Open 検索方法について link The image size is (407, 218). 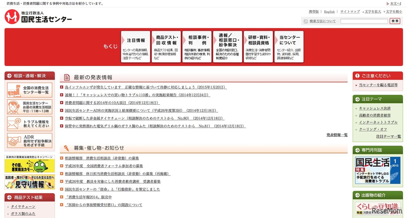(x=323, y=21)
